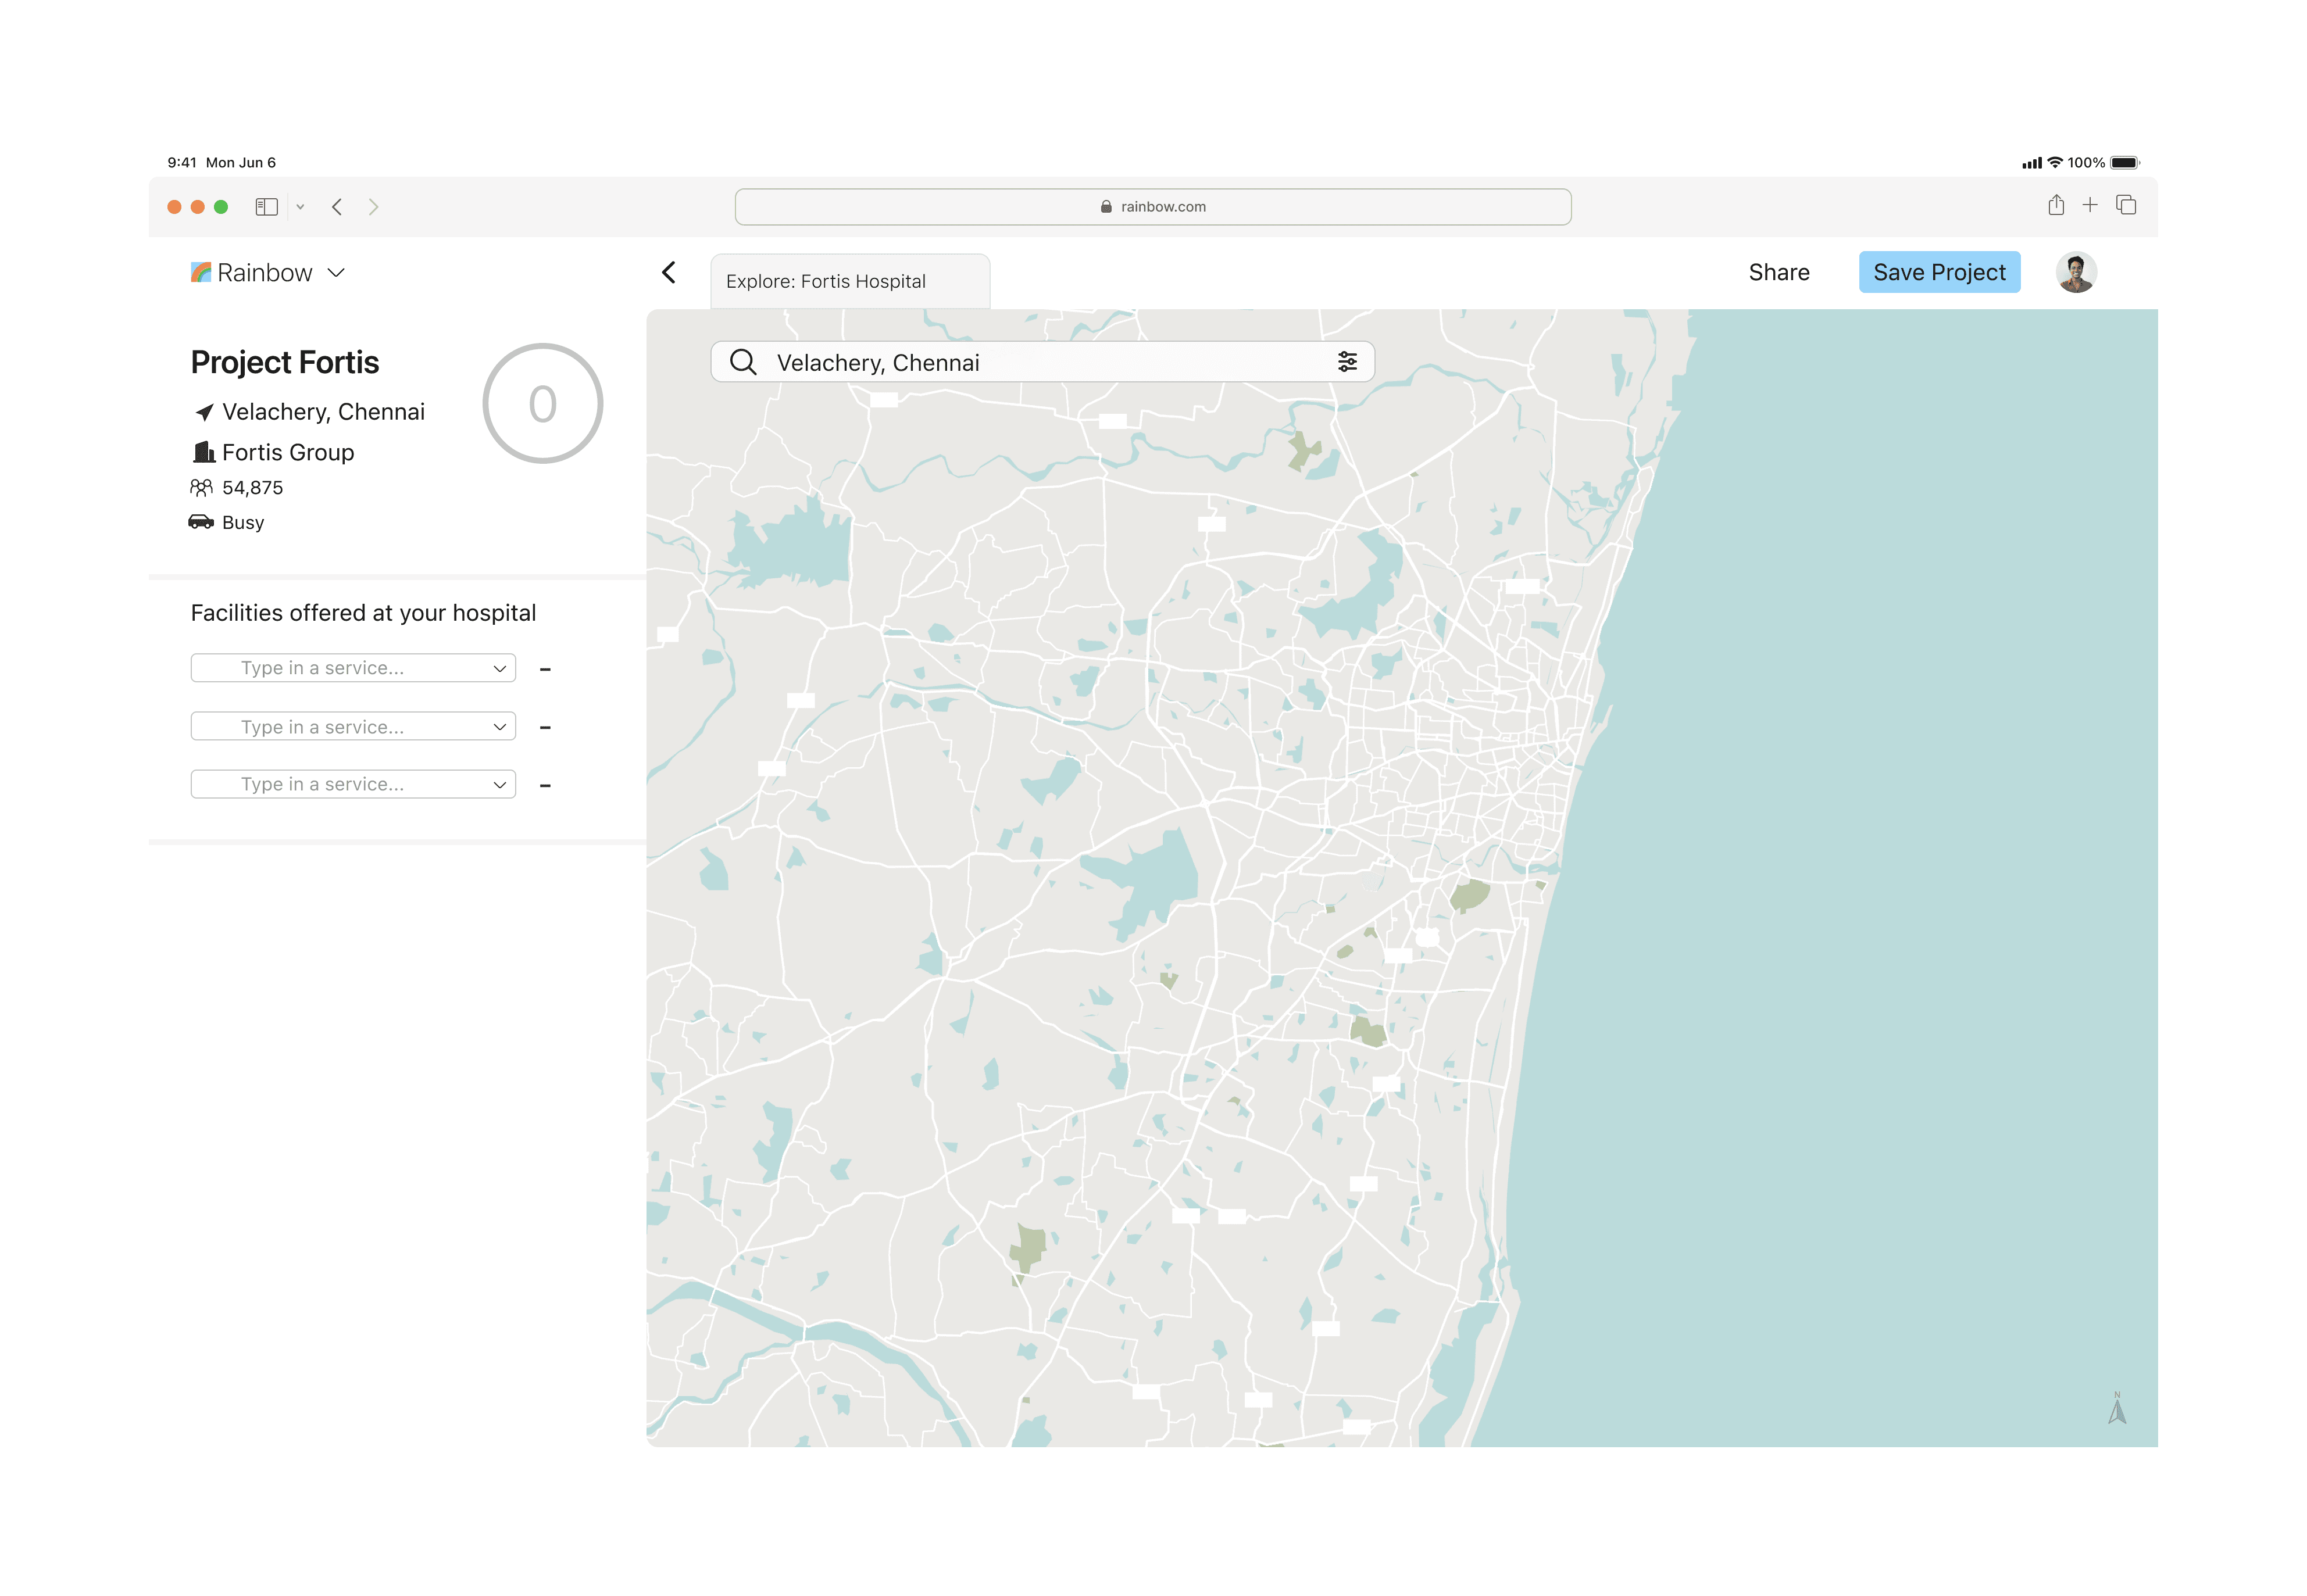2307x1596 pixels.
Task: Remove the first service row with minus
Action: [x=545, y=669]
